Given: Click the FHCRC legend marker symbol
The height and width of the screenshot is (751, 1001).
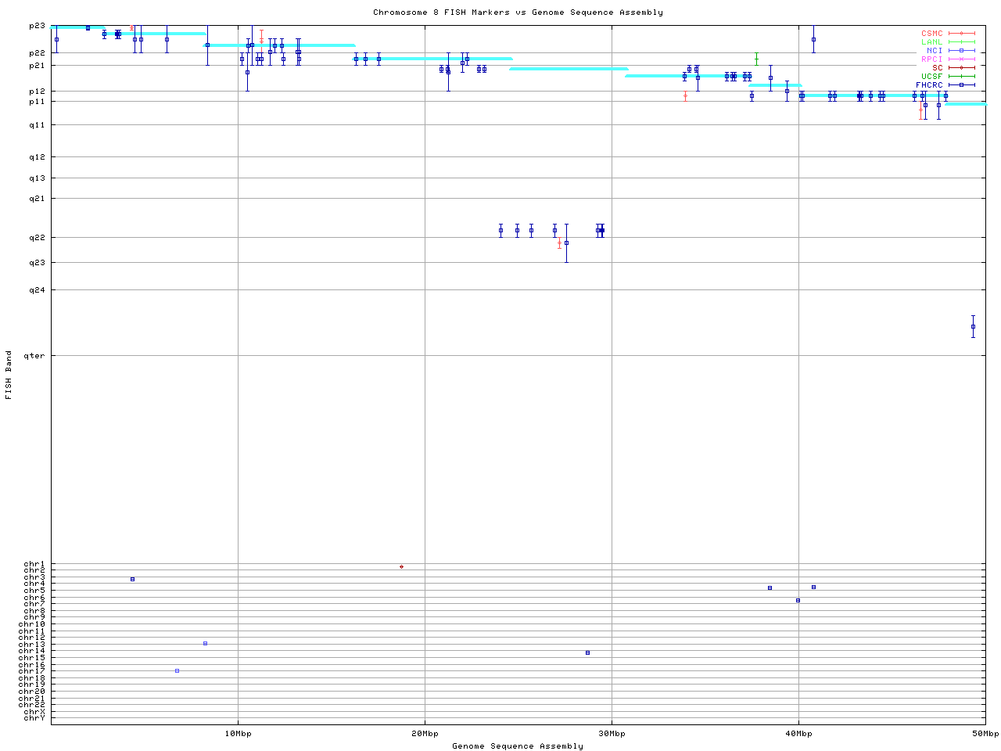Looking at the screenshot, I should tap(962, 84).
